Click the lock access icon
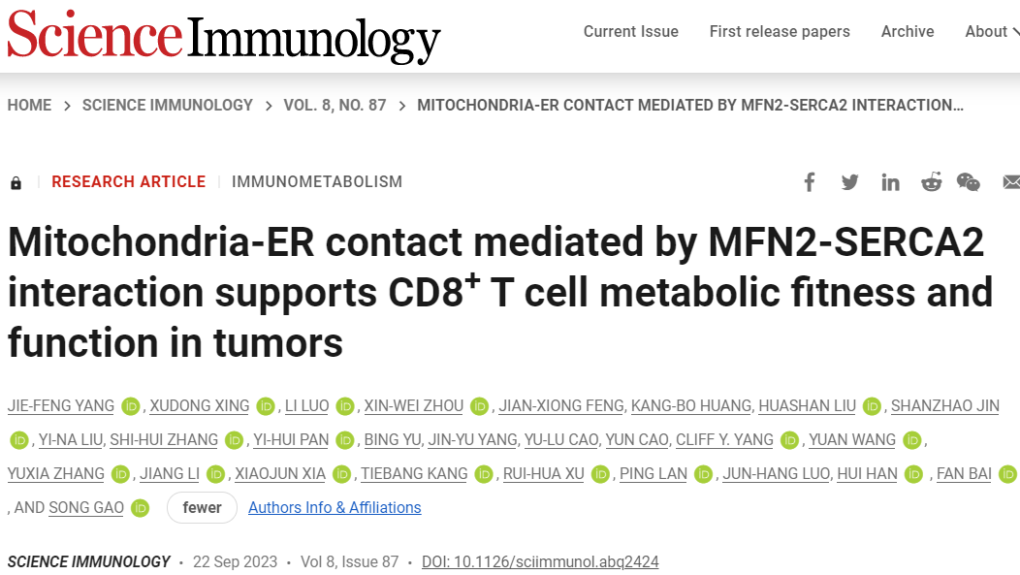This screenshot has height=575, width=1020. point(16,182)
